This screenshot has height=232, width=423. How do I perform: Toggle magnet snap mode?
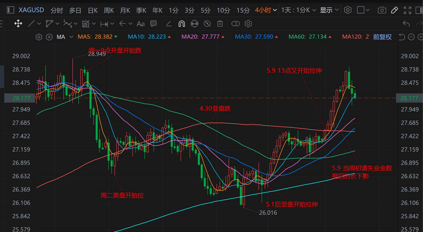point(181,24)
